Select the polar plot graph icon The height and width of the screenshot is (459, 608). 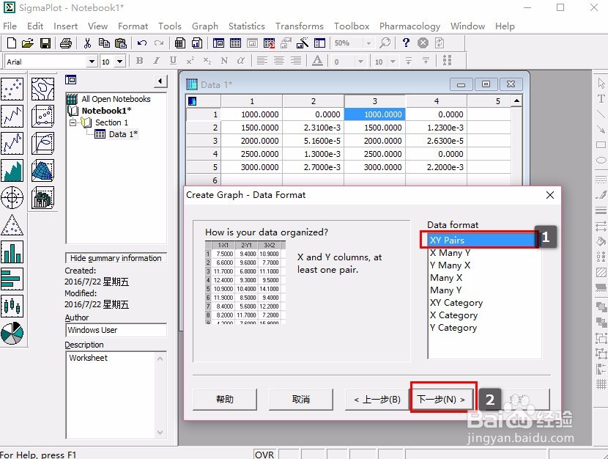click(12, 197)
